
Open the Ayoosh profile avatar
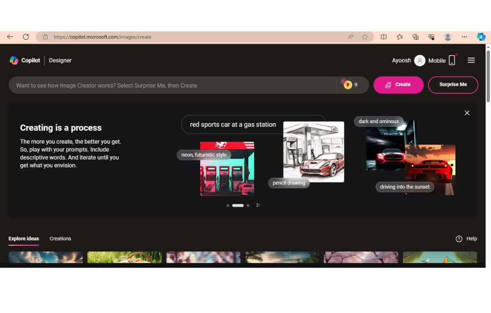[x=419, y=61]
